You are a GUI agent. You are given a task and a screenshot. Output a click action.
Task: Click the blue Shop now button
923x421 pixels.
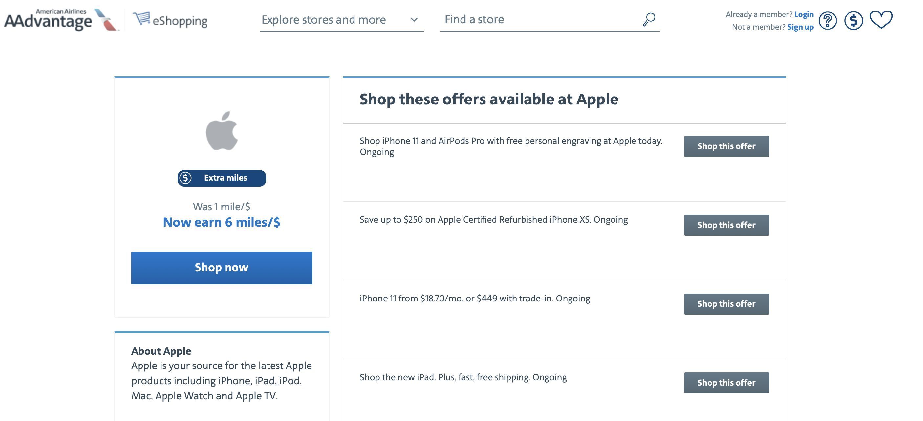(222, 268)
